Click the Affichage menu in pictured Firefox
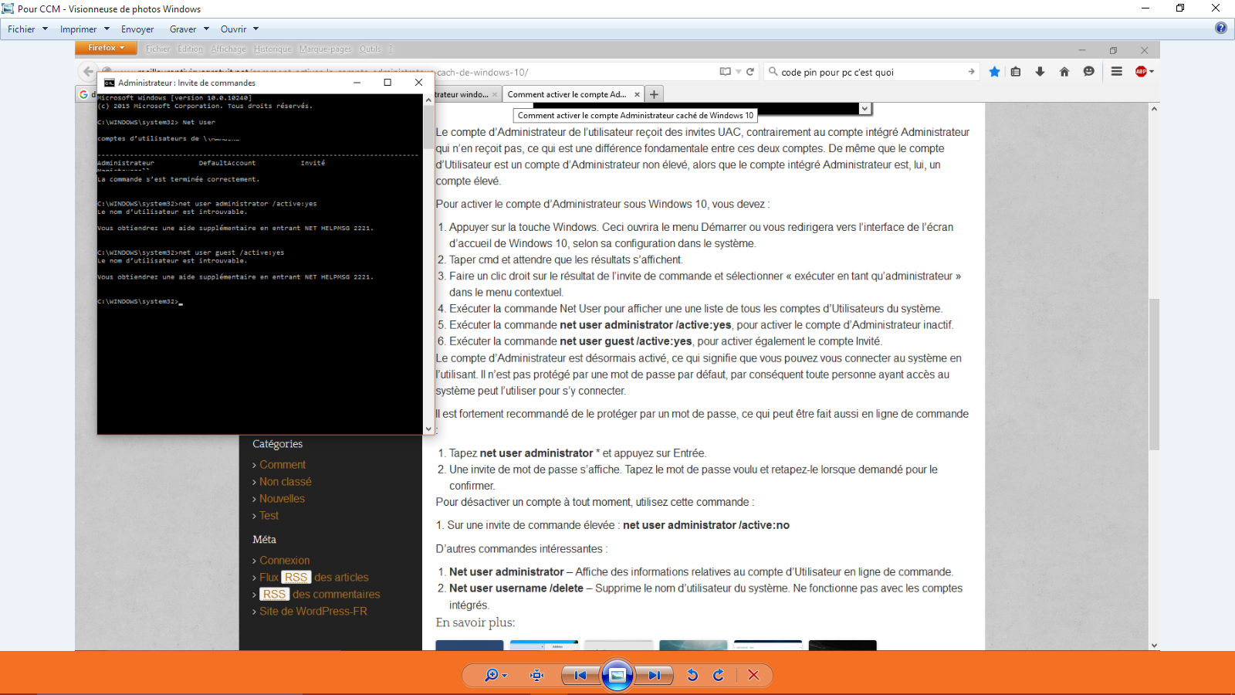The width and height of the screenshot is (1235, 695). (x=228, y=49)
